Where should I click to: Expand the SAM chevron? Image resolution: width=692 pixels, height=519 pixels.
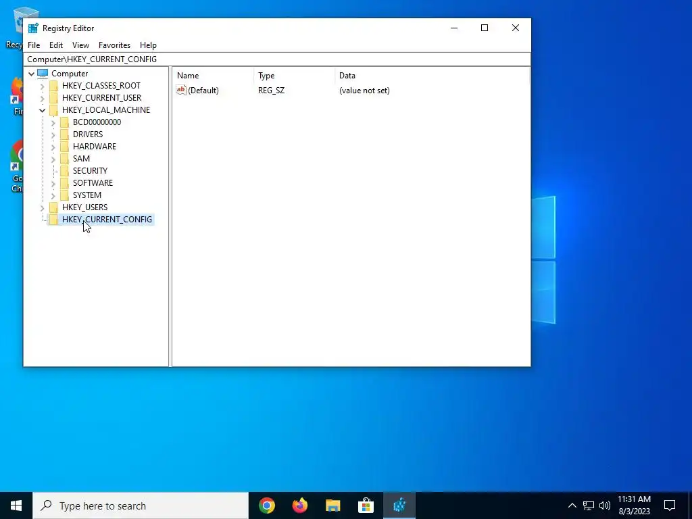[x=53, y=159]
